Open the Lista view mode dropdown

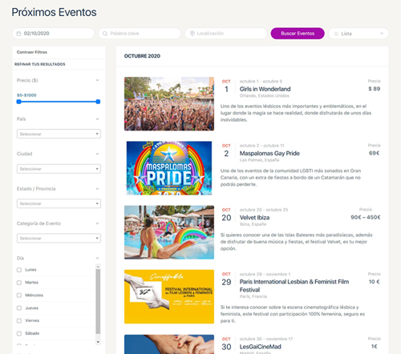(x=358, y=34)
